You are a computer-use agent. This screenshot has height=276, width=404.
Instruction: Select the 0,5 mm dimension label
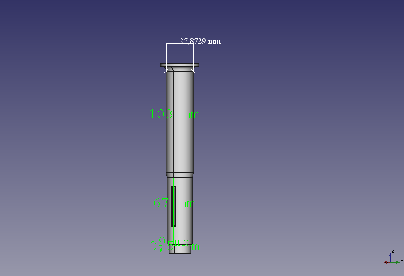(174, 247)
